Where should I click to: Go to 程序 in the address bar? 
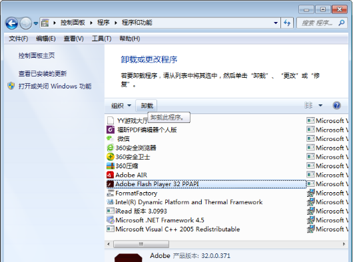click(103, 23)
